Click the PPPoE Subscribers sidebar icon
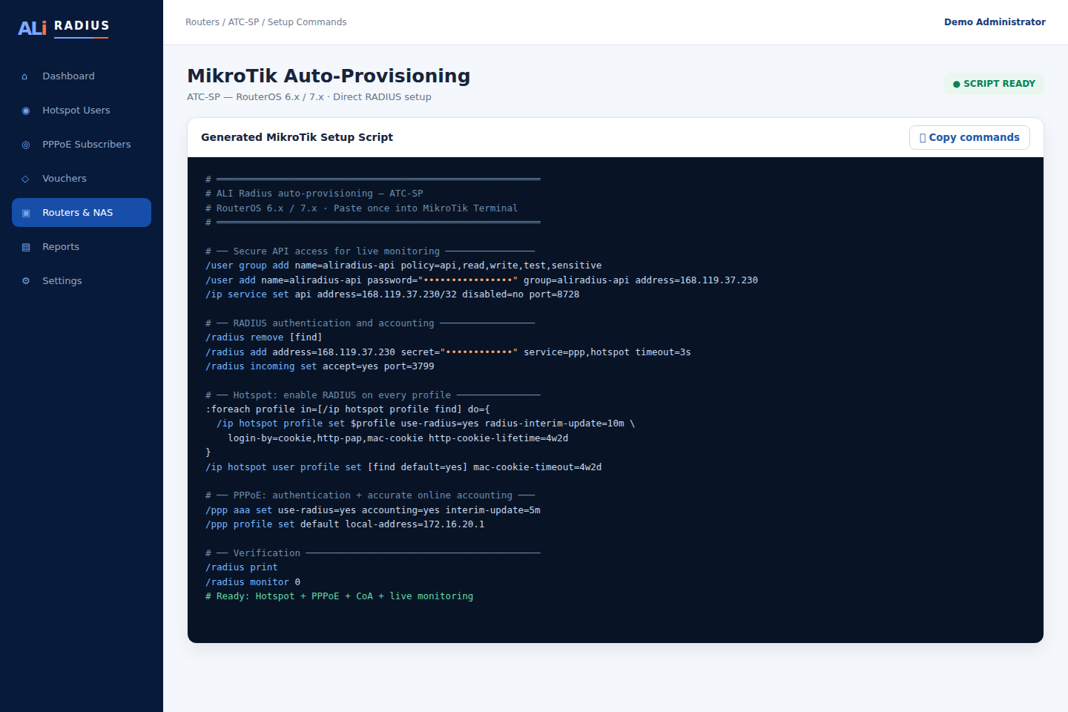The width and height of the screenshot is (1068, 712). pos(26,145)
